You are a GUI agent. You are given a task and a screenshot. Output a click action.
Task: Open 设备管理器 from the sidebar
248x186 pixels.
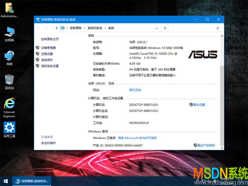(x=48, y=48)
